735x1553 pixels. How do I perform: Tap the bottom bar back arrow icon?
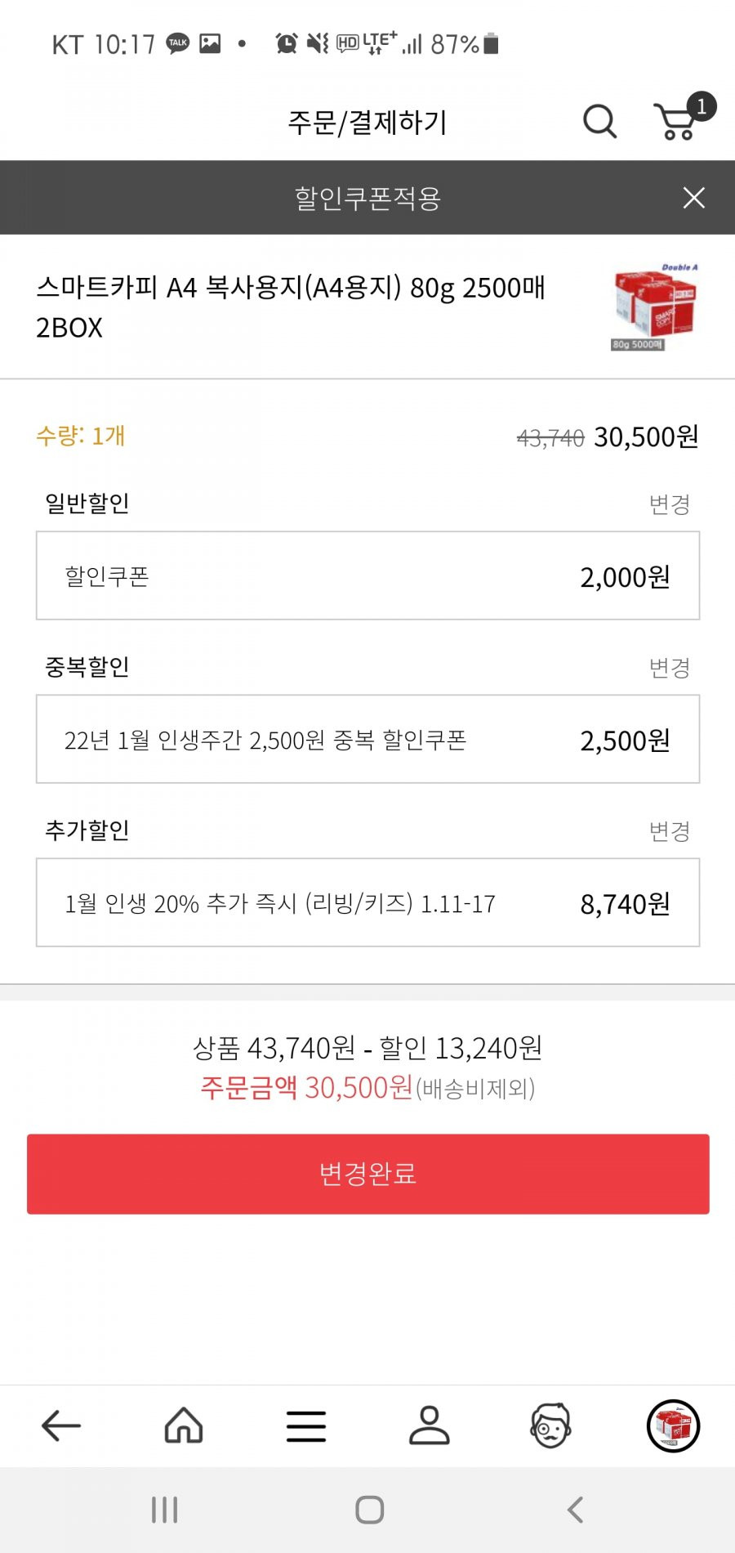pyautogui.click(x=61, y=1425)
